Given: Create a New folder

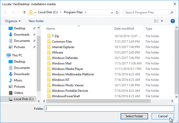Looking at the screenshot, I should pos(36,21).
